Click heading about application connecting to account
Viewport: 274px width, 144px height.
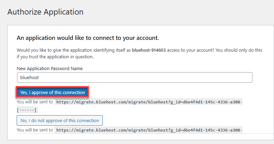(88, 38)
